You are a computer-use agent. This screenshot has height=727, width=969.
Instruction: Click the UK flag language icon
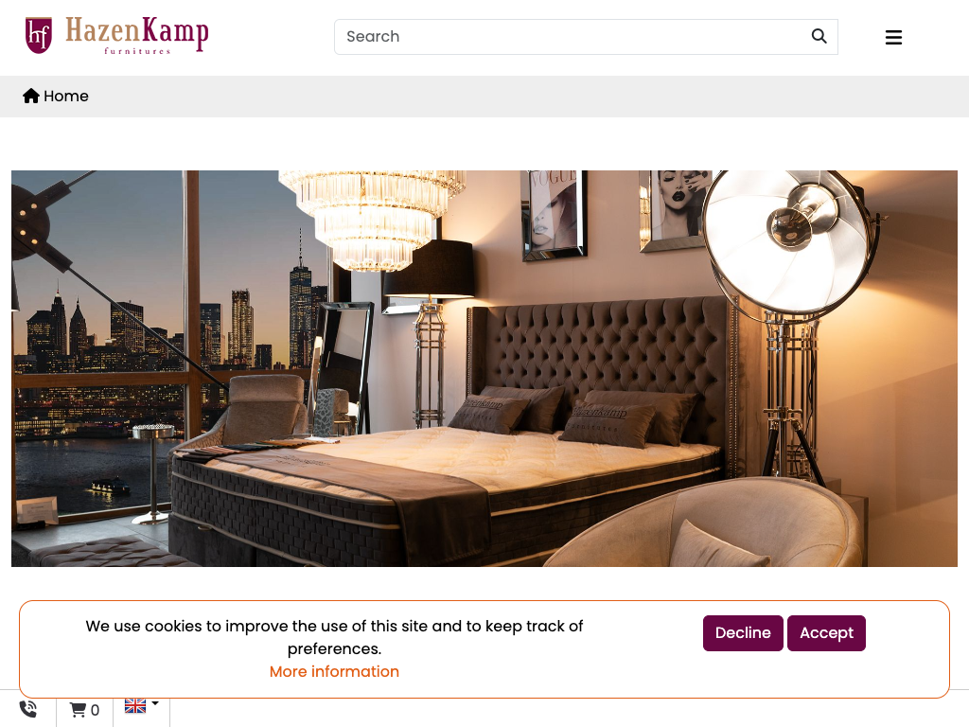point(135,705)
